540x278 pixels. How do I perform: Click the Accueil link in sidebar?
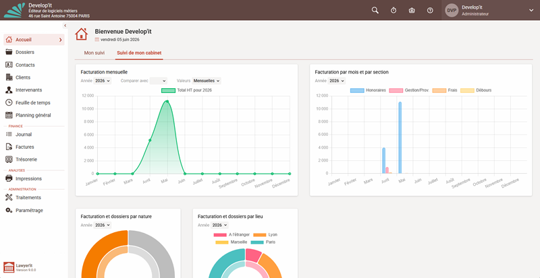pos(24,40)
